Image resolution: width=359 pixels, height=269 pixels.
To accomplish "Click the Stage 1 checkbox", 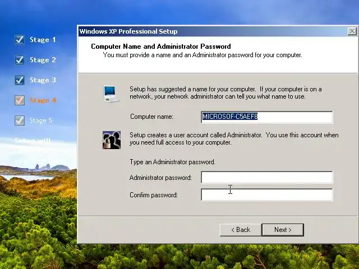I will (x=20, y=40).
